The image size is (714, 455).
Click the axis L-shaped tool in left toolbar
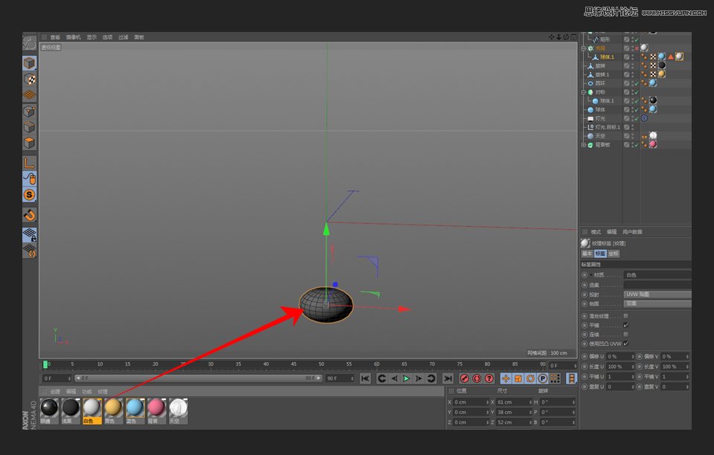coord(29,163)
